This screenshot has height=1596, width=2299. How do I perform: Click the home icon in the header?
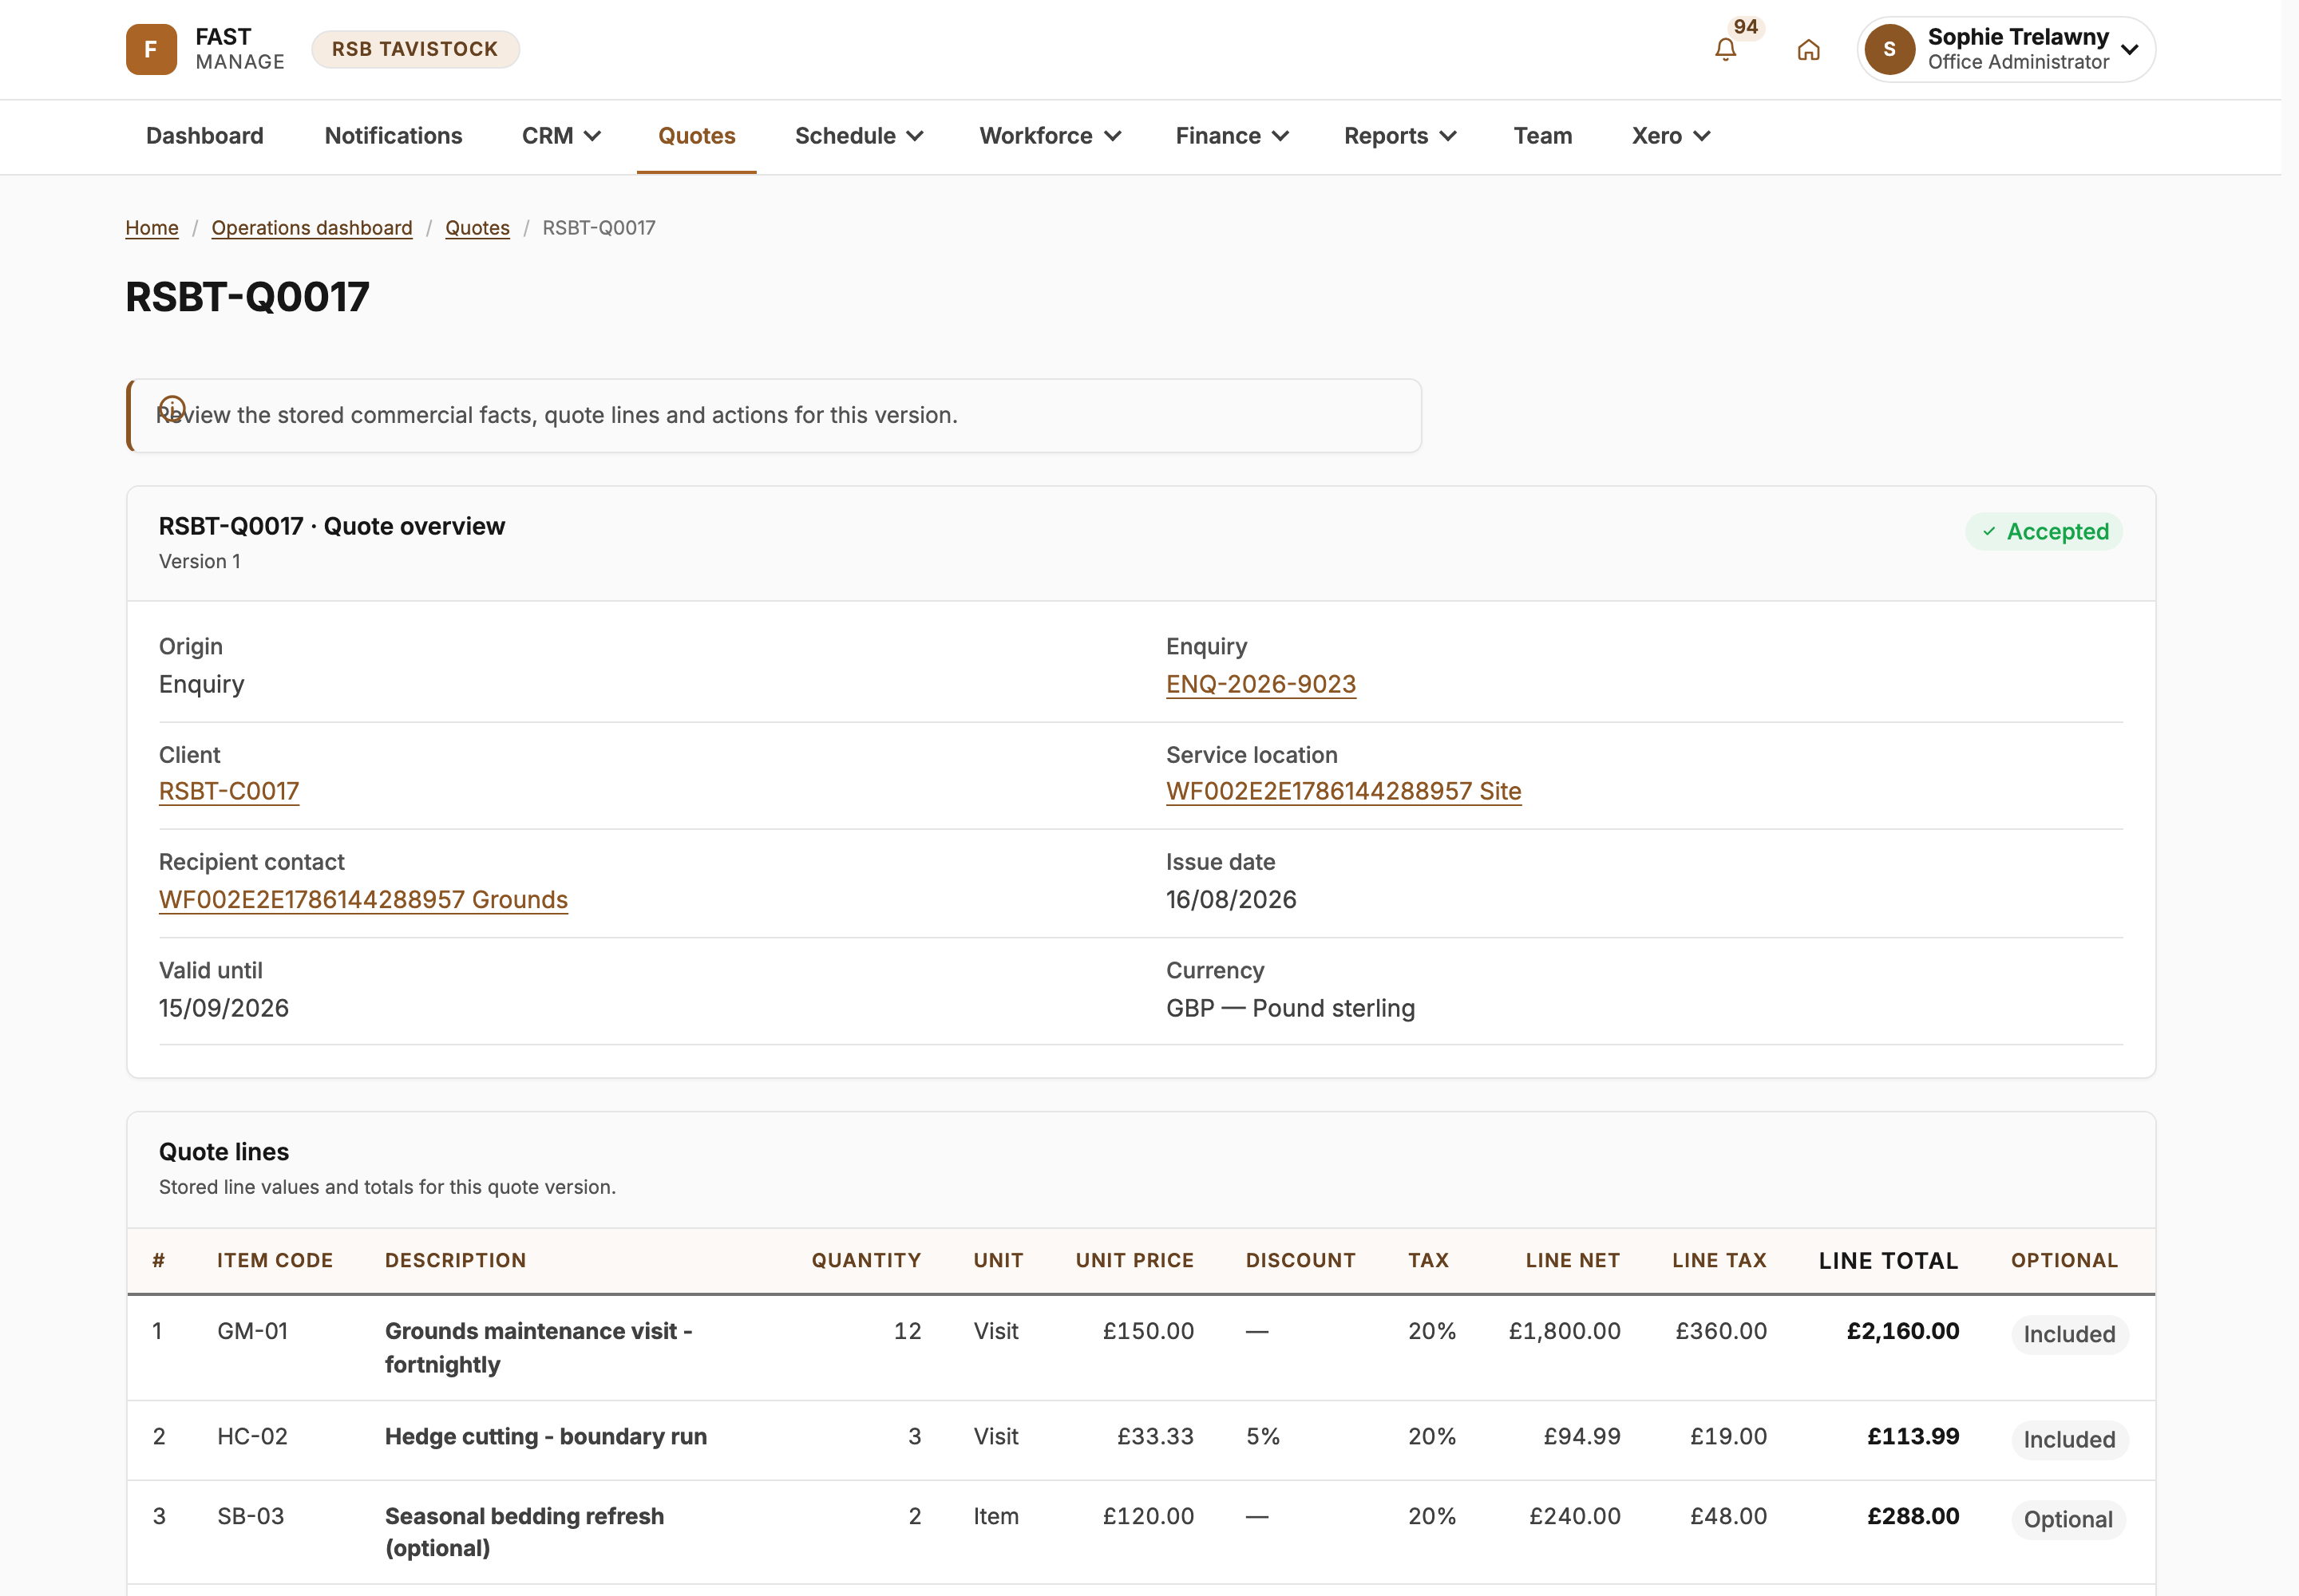tap(1808, 50)
